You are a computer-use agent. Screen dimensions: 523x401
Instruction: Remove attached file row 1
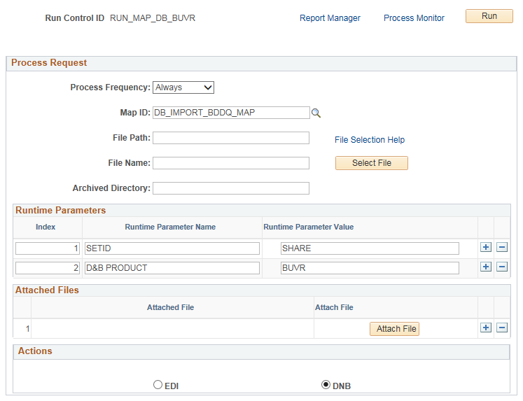coord(502,328)
